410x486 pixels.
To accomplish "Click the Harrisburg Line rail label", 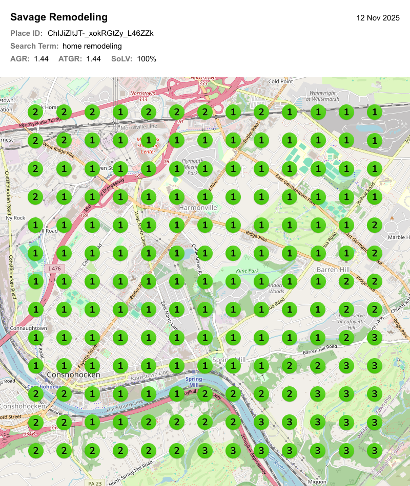I will (x=125, y=406).
